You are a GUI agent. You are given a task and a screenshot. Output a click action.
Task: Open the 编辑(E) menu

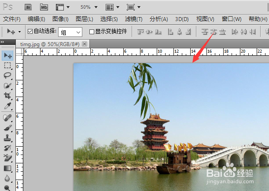[x=37, y=19]
